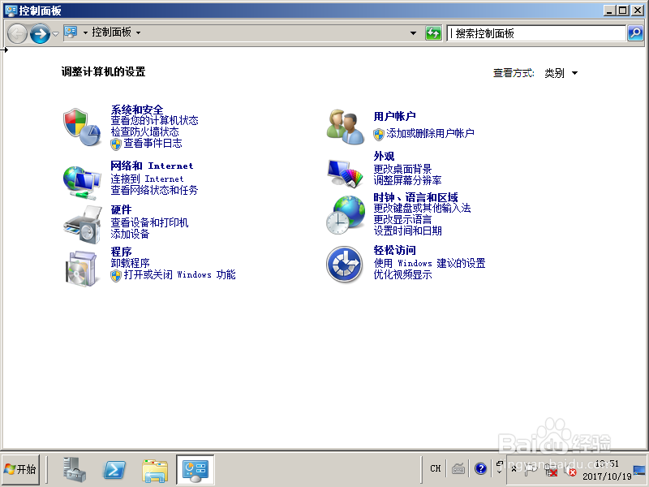Open Windows Explorer folder in taskbar
The image size is (649, 487).
155,471
